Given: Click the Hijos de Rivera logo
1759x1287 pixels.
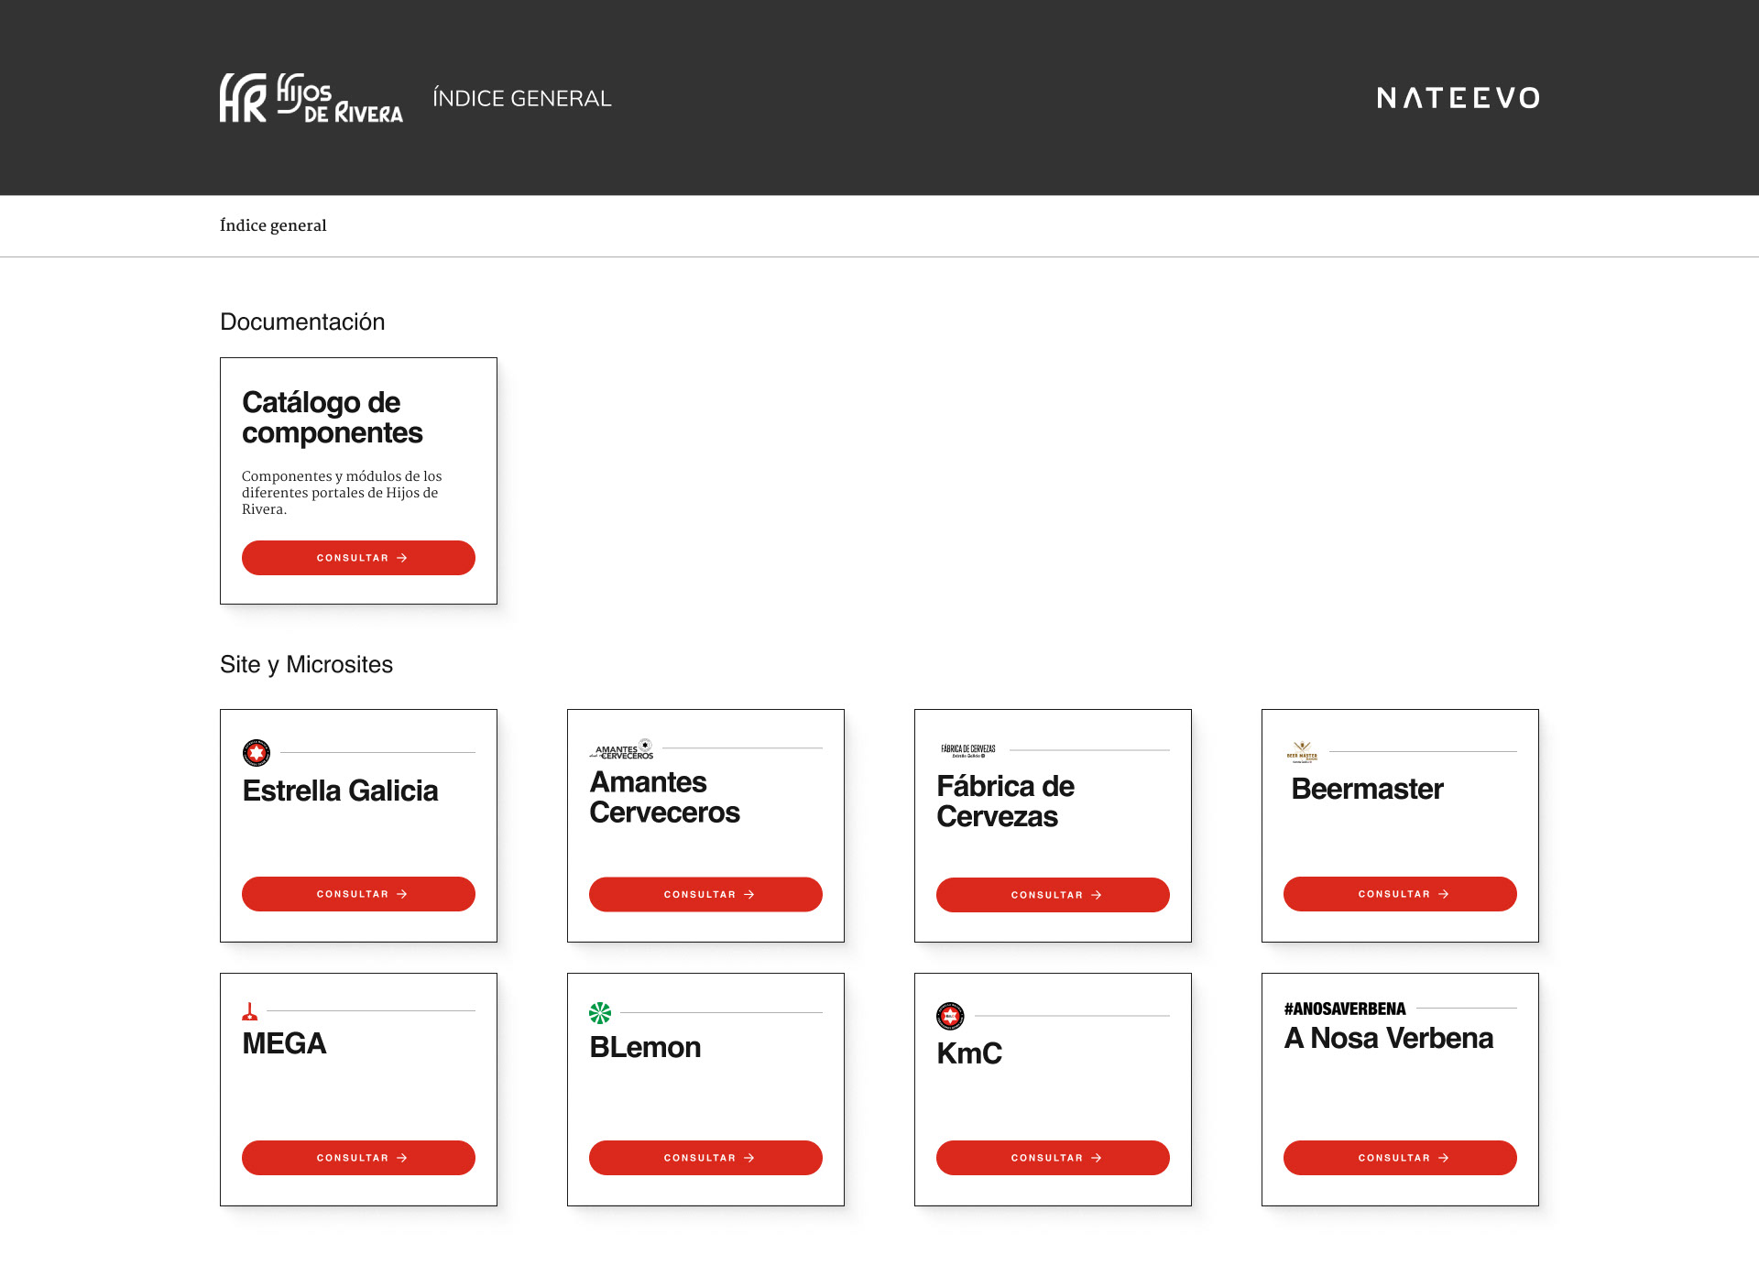Looking at the screenshot, I should (311, 97).
